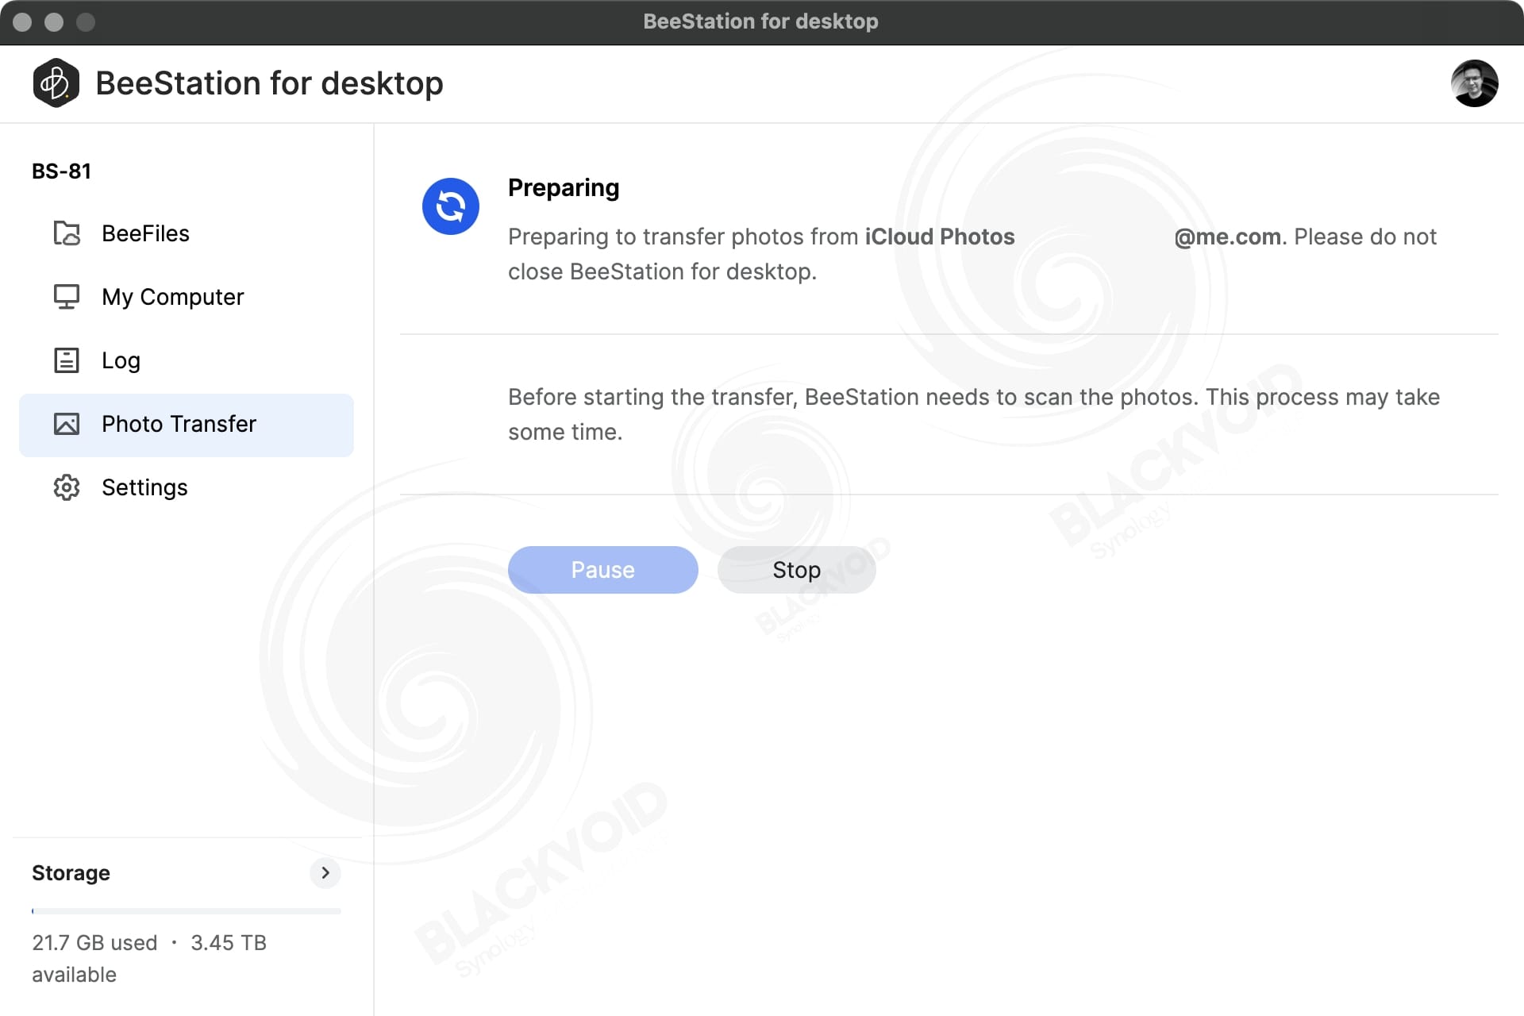Screen dimensions: 1524x1016
Task: Click the storage usage bar
Action: point(186,911)
